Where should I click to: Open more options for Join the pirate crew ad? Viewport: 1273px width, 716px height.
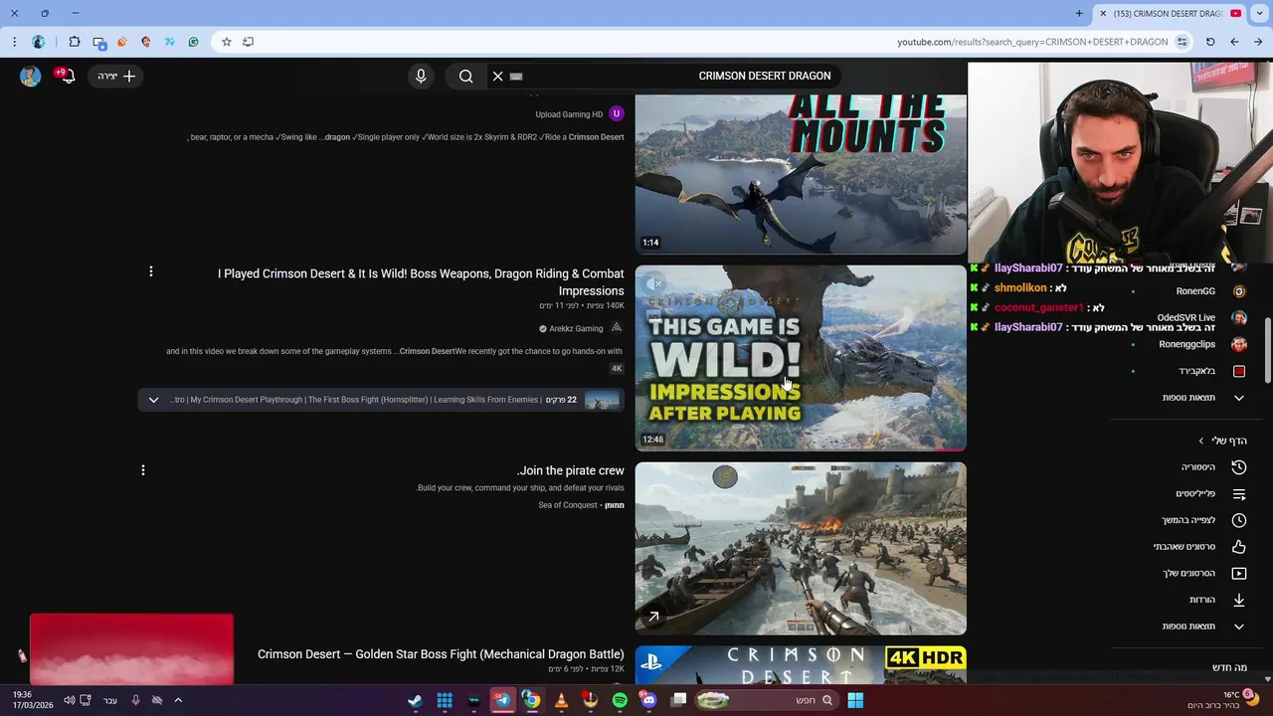143,469
